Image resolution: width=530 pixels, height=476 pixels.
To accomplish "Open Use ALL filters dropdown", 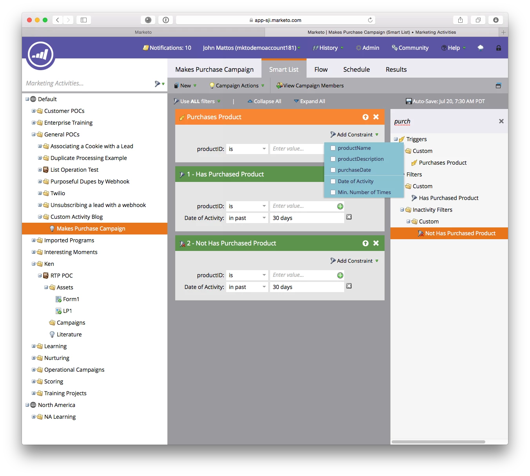I will [x=197, y=101].
